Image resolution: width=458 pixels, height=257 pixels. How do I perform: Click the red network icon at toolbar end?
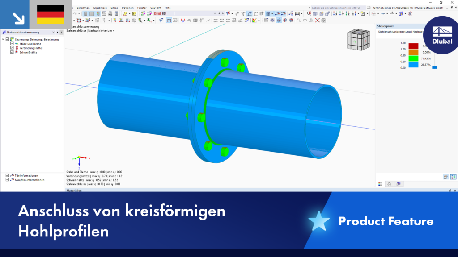[410, 13]
